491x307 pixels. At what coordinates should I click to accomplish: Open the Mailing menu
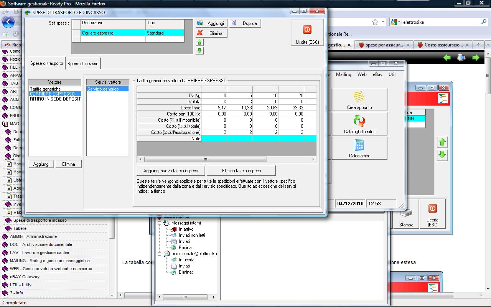(344, 74)
